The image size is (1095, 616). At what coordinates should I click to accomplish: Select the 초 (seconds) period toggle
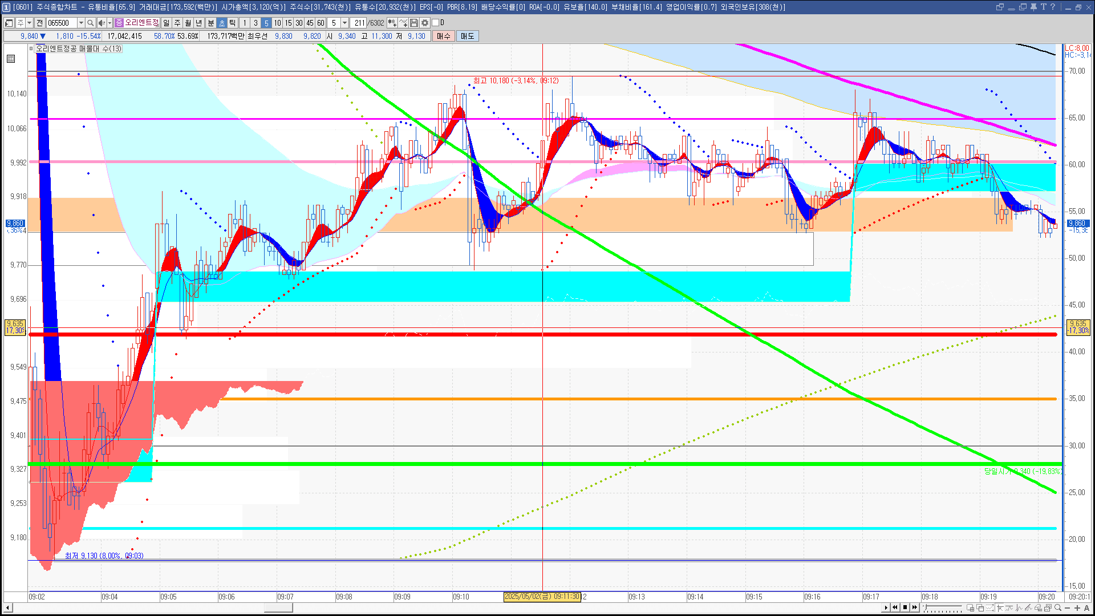(x=222, y=23)
